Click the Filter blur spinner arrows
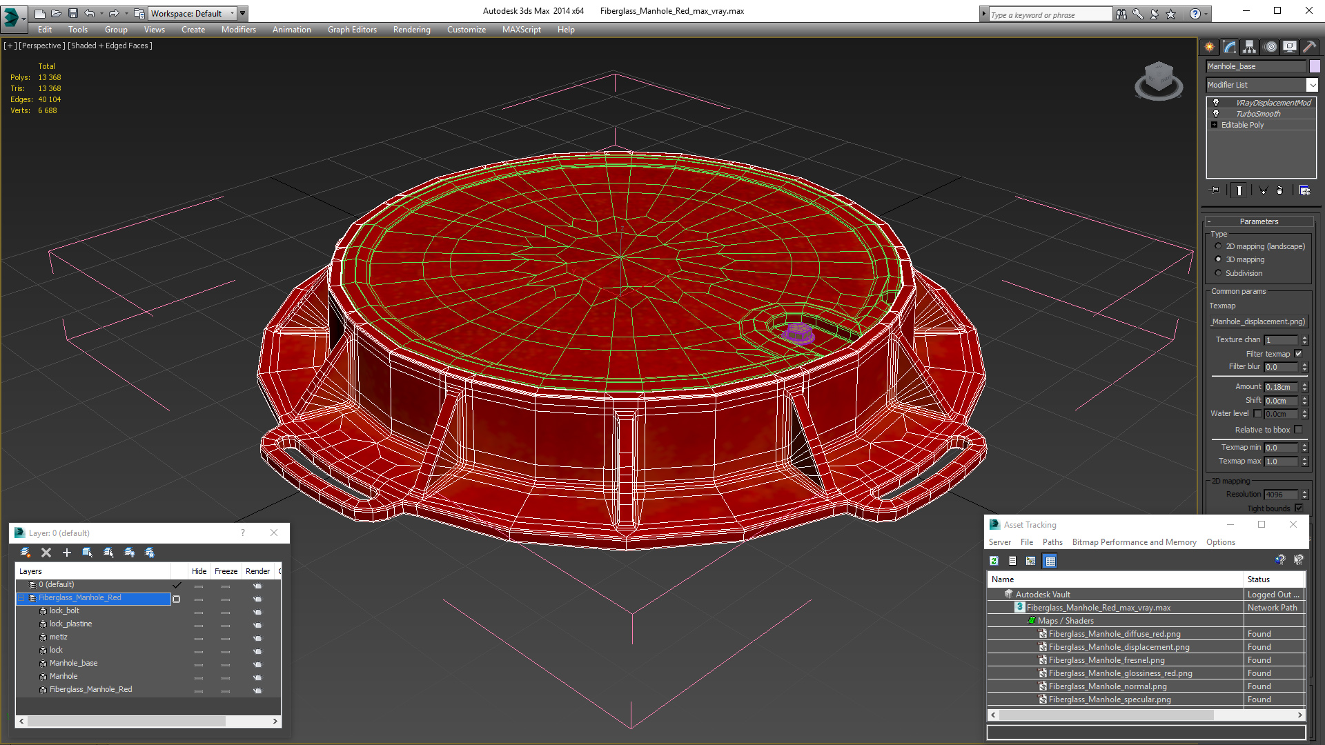Screen dimensions: 1325x745 coord(1304,367)
